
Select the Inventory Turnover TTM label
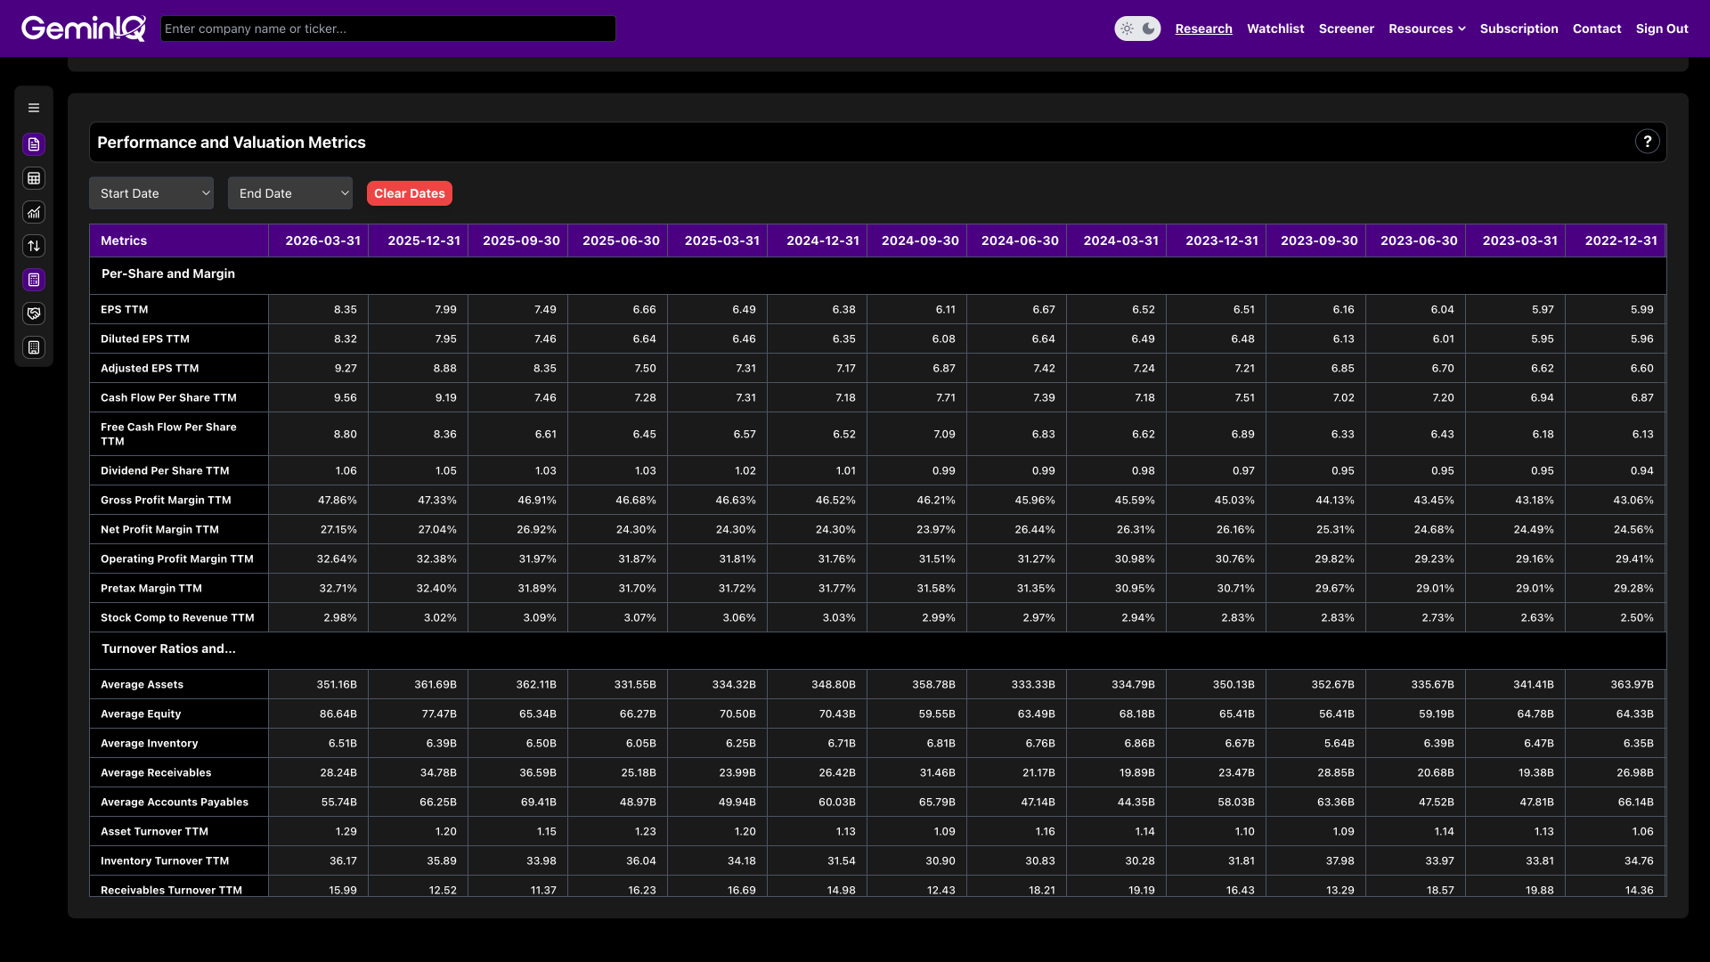(165, 861)
